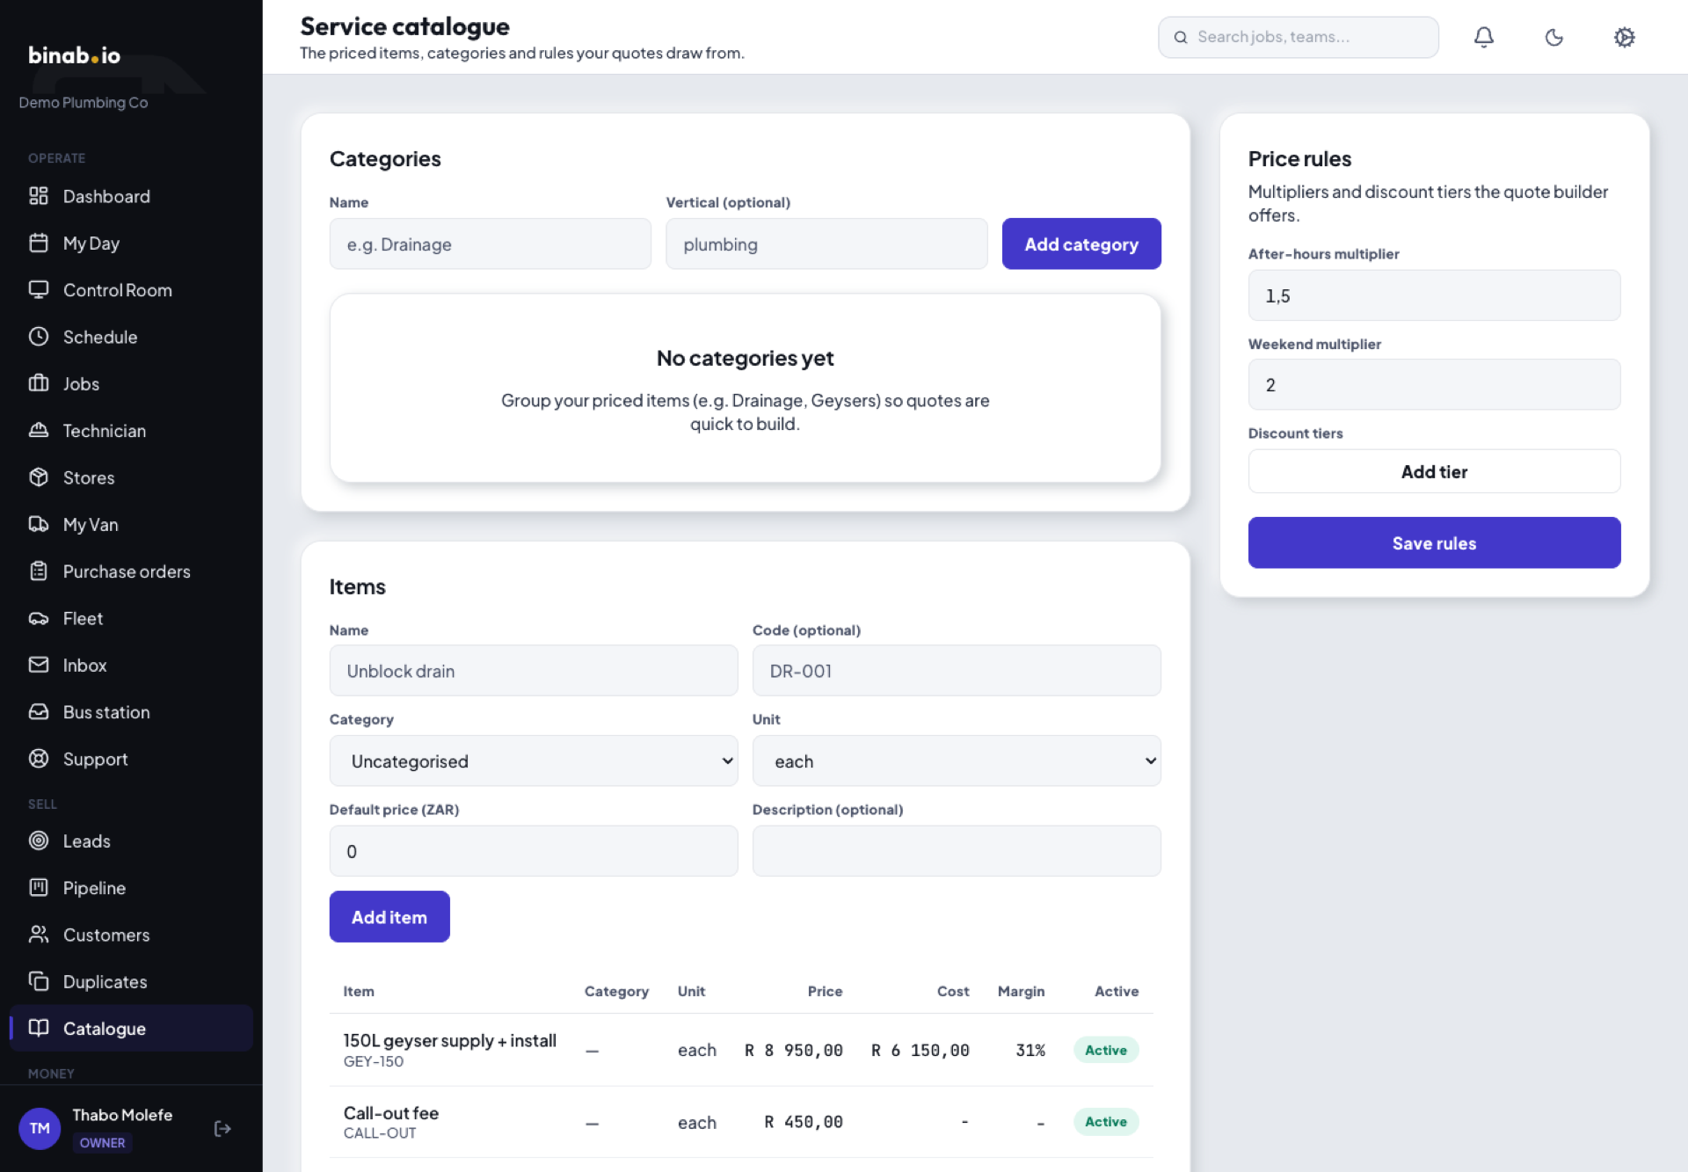Save the price rules
1688x1172 pixels.
click(1434, 542)
